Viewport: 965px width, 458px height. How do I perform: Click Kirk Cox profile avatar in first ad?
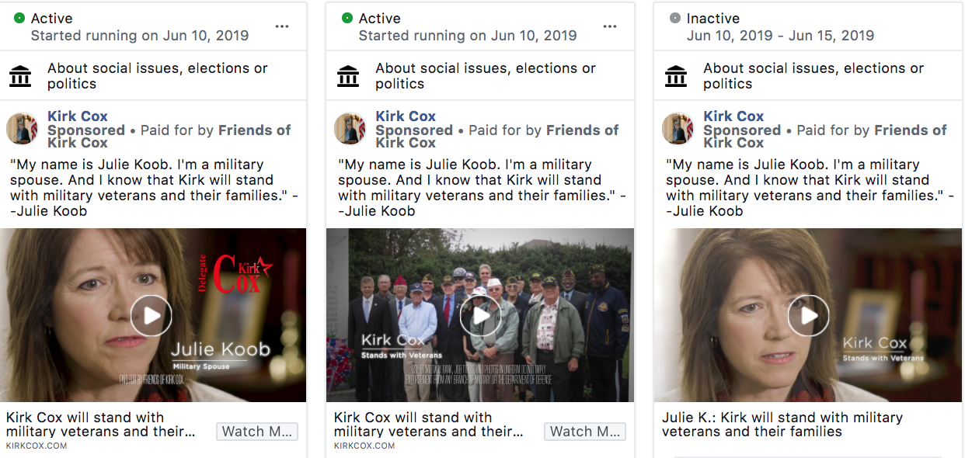[23, 129]
